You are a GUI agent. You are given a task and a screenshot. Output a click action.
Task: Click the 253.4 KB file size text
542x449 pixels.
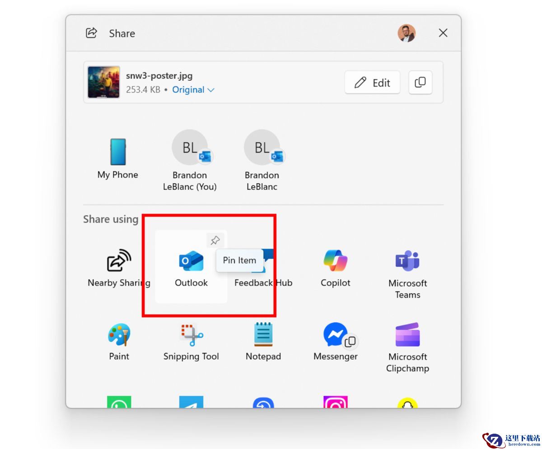click(x=143, y=90)
